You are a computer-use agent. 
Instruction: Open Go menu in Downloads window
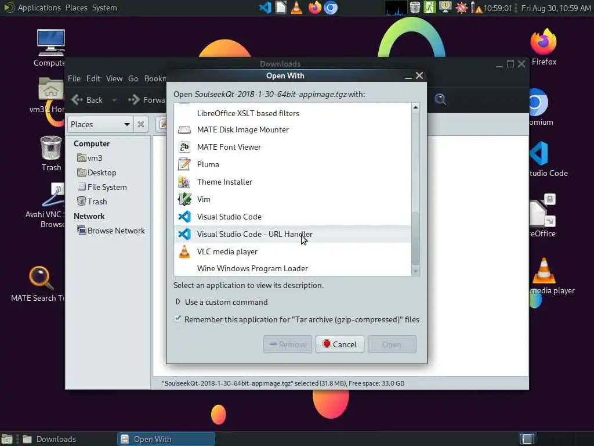pos(133,78)
